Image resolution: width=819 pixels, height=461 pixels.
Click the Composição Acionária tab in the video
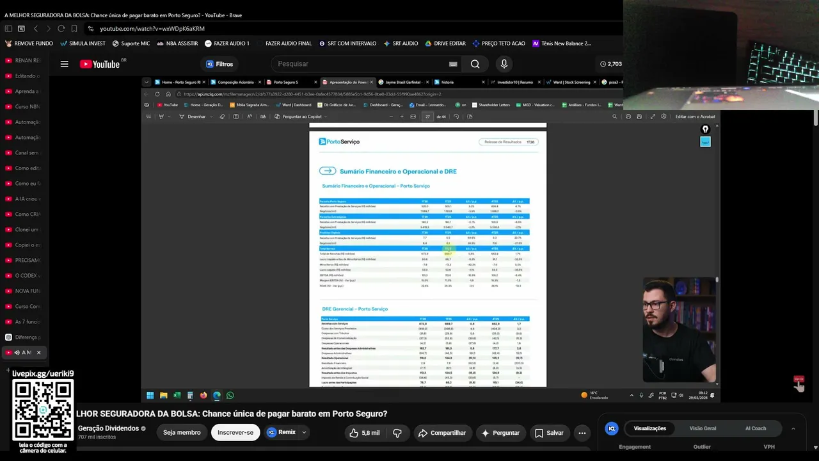pyautogui.click(x=236, y=82)
